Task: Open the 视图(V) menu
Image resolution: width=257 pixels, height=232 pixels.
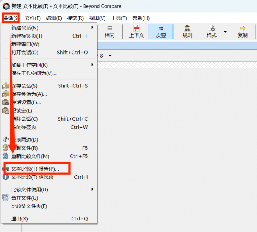Action: click(97, 18)
